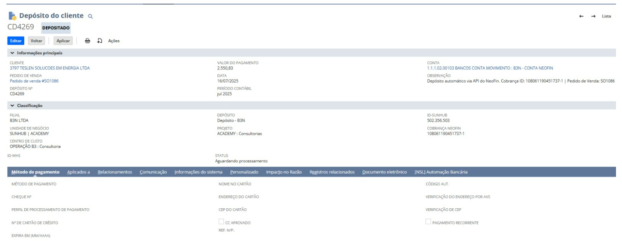Click the print icon in the toolbar
The width and height of the screenshot is (622, 243).
(x=87, y=41)
